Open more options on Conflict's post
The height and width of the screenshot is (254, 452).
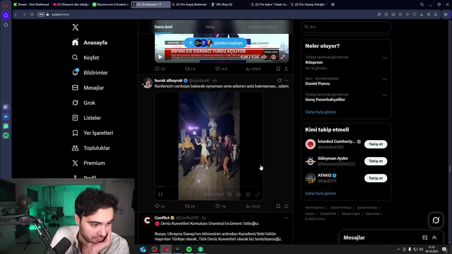point(286,218)
